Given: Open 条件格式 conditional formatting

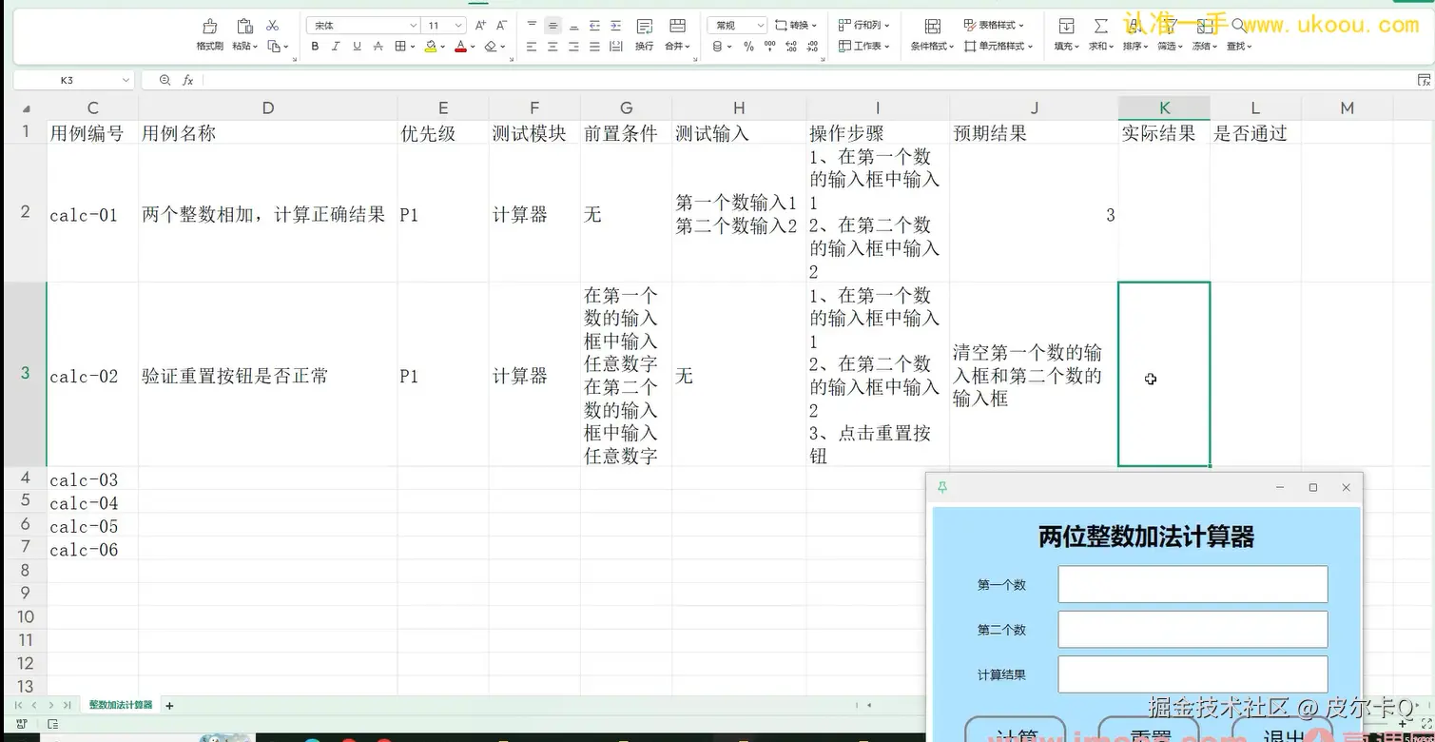Looking at the screenshot, I should coord(932,34).
